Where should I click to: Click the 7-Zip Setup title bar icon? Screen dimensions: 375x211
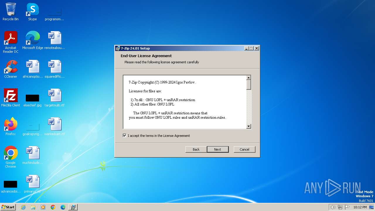pos(118,48)
